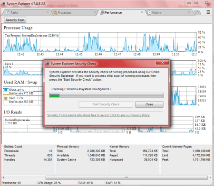This screenshot has height=186, width=214.
Task: Click the Processor Usage graph
Action: 100,42
